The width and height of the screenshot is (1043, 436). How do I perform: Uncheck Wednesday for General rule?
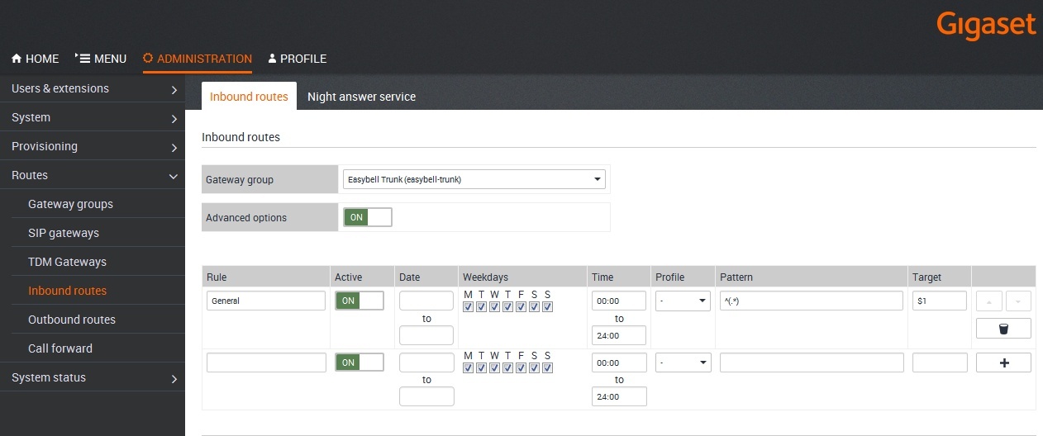coord(494,307)
